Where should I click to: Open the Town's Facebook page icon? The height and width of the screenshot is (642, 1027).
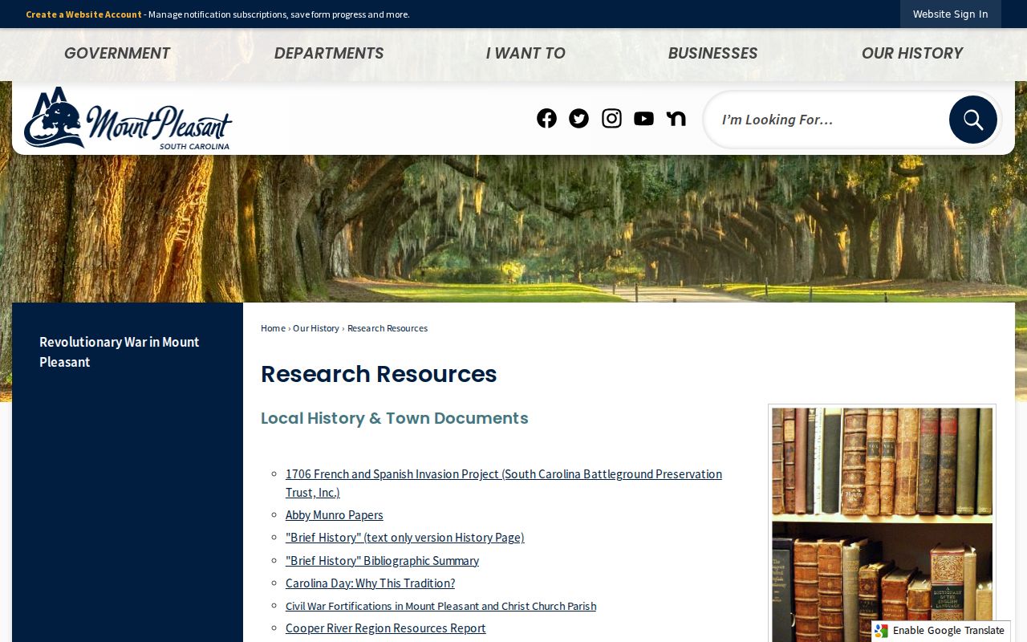tap(546, 119)
